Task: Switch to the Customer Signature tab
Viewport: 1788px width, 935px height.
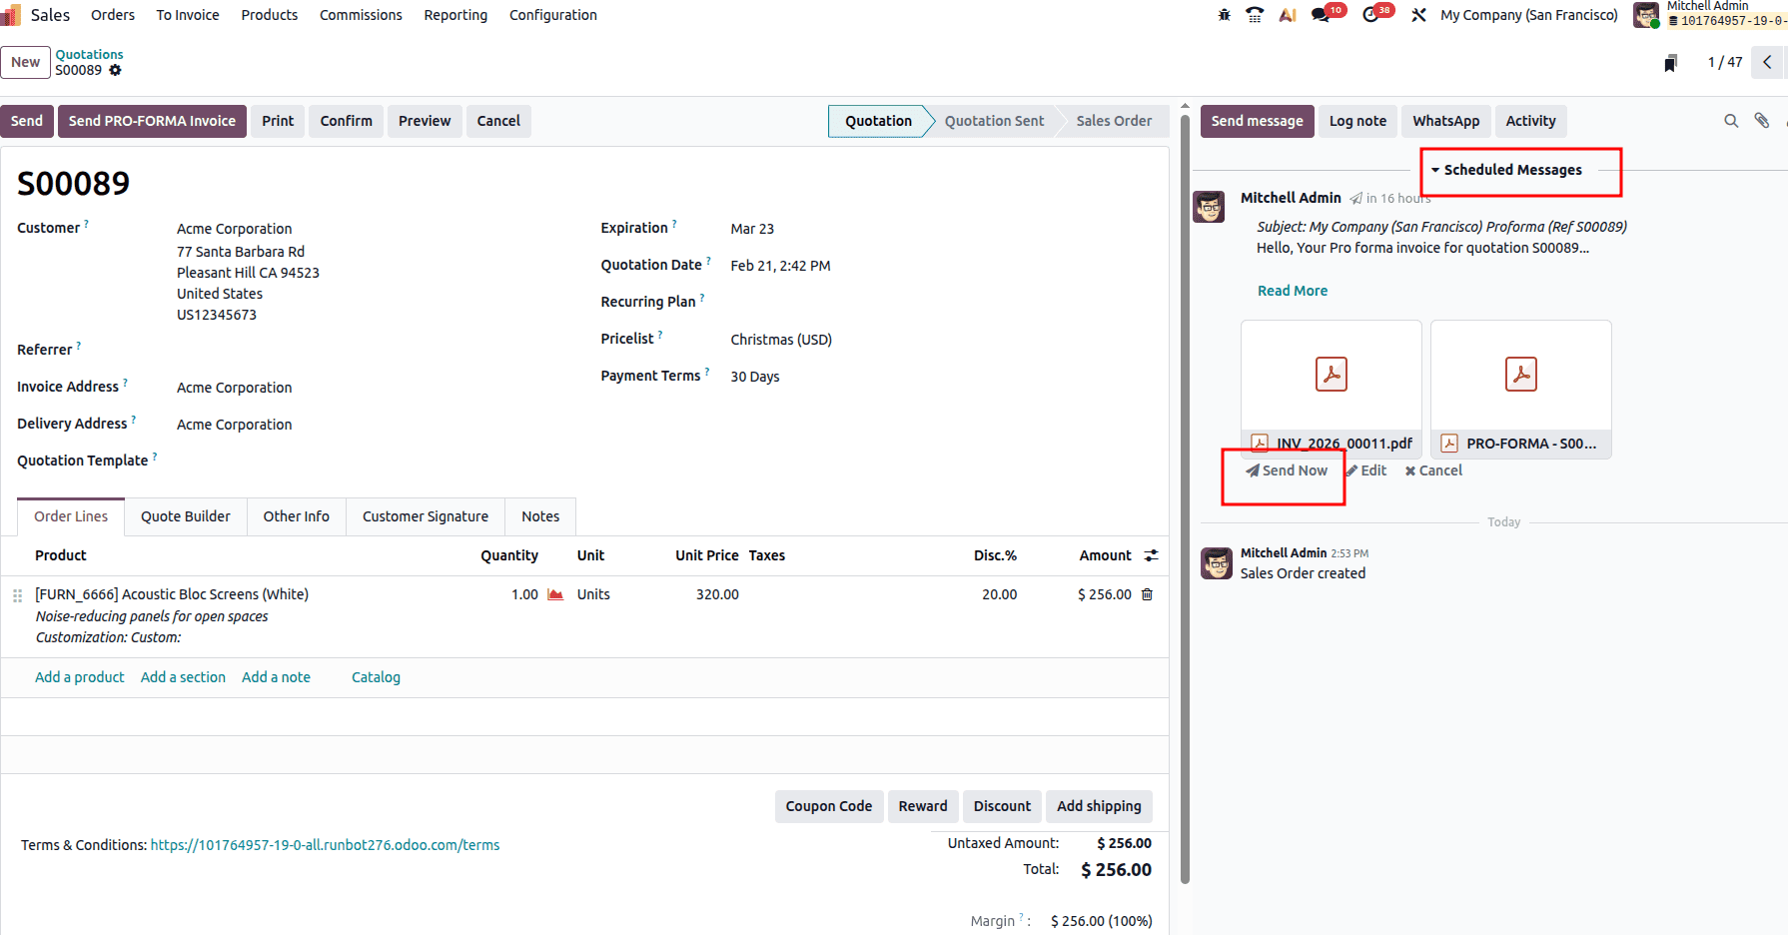Action: [426, 516]
